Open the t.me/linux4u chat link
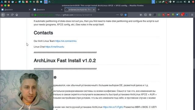The image size is (195, 110). click(55, 47)
